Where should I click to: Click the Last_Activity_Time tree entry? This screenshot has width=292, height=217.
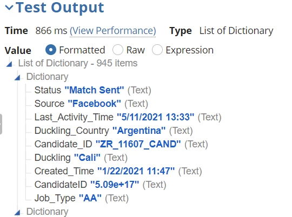pos(128,117)
